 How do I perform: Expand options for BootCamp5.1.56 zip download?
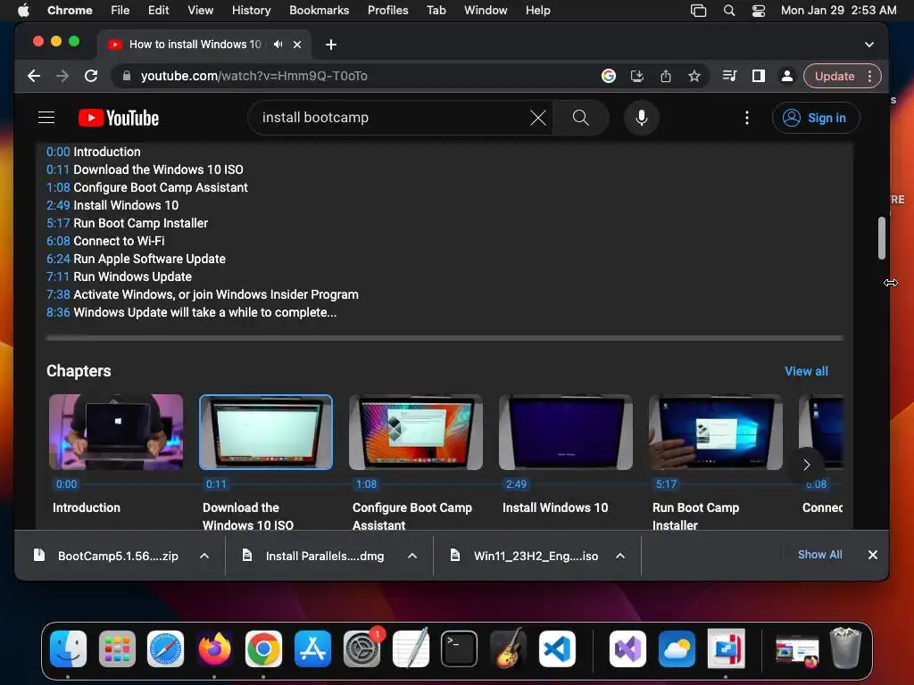coord(204,556)
